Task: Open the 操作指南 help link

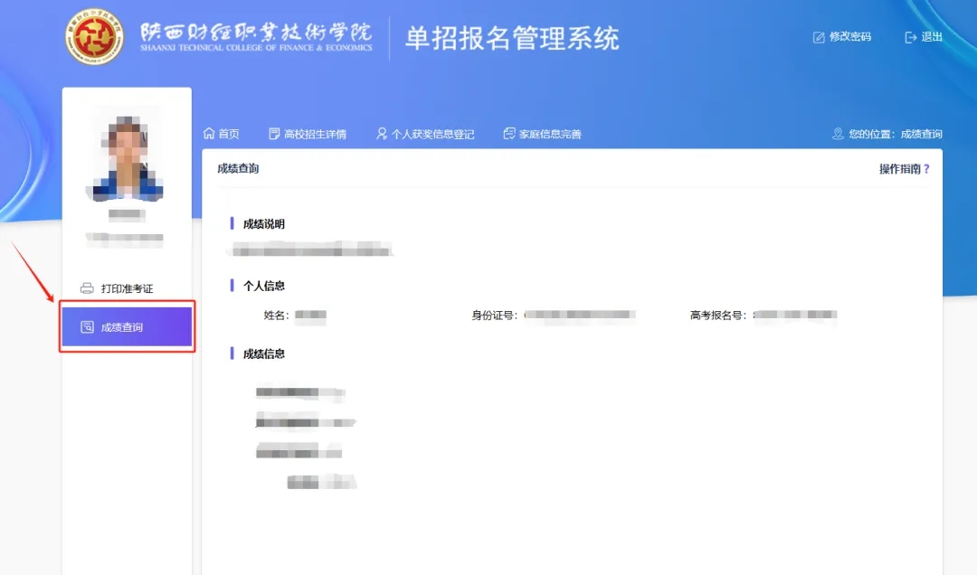Action: click(x=904, y=169)
